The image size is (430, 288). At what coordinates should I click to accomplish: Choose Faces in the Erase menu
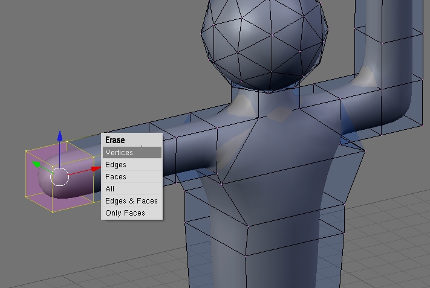click(132, 177)
